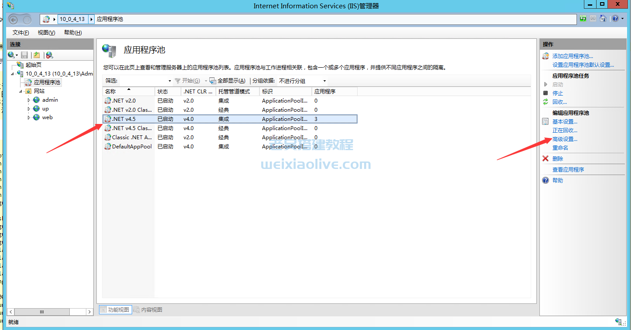Click the up-folder icon in the Connections toolbar
Viewport: 631px width, 330px height.
click(x=37, y=55)
